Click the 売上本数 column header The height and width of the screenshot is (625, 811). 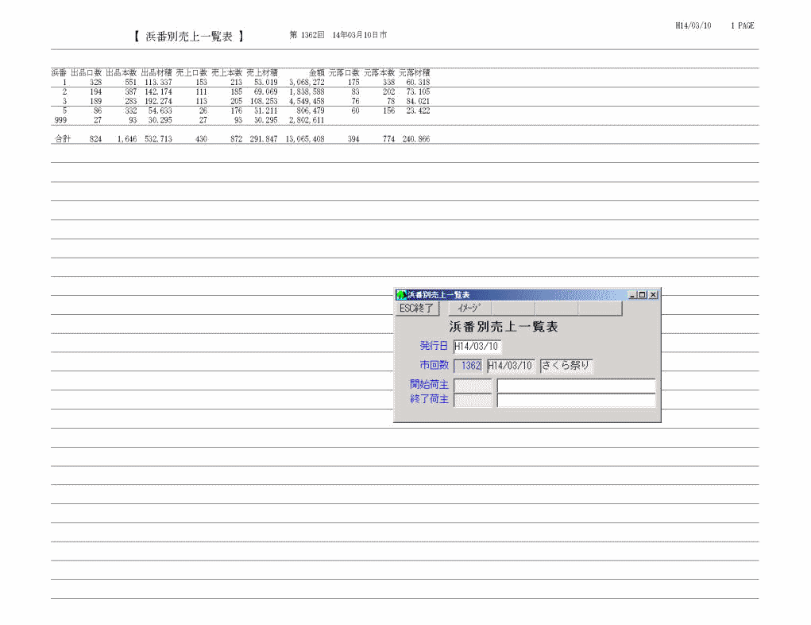tap(227, 73)
